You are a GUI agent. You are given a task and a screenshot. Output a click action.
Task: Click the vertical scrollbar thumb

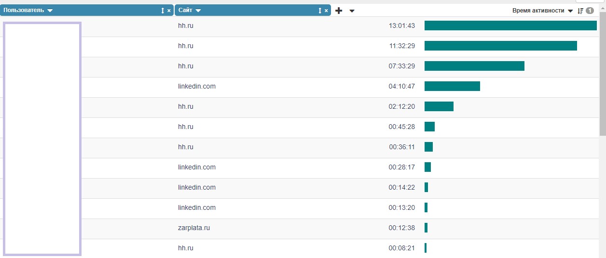603,72
